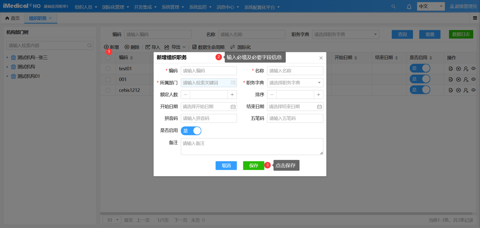This screenshot has width=480, height=228.
Task: Click the 取消 button
Action: pyautogui.click(x=226, y=166)
